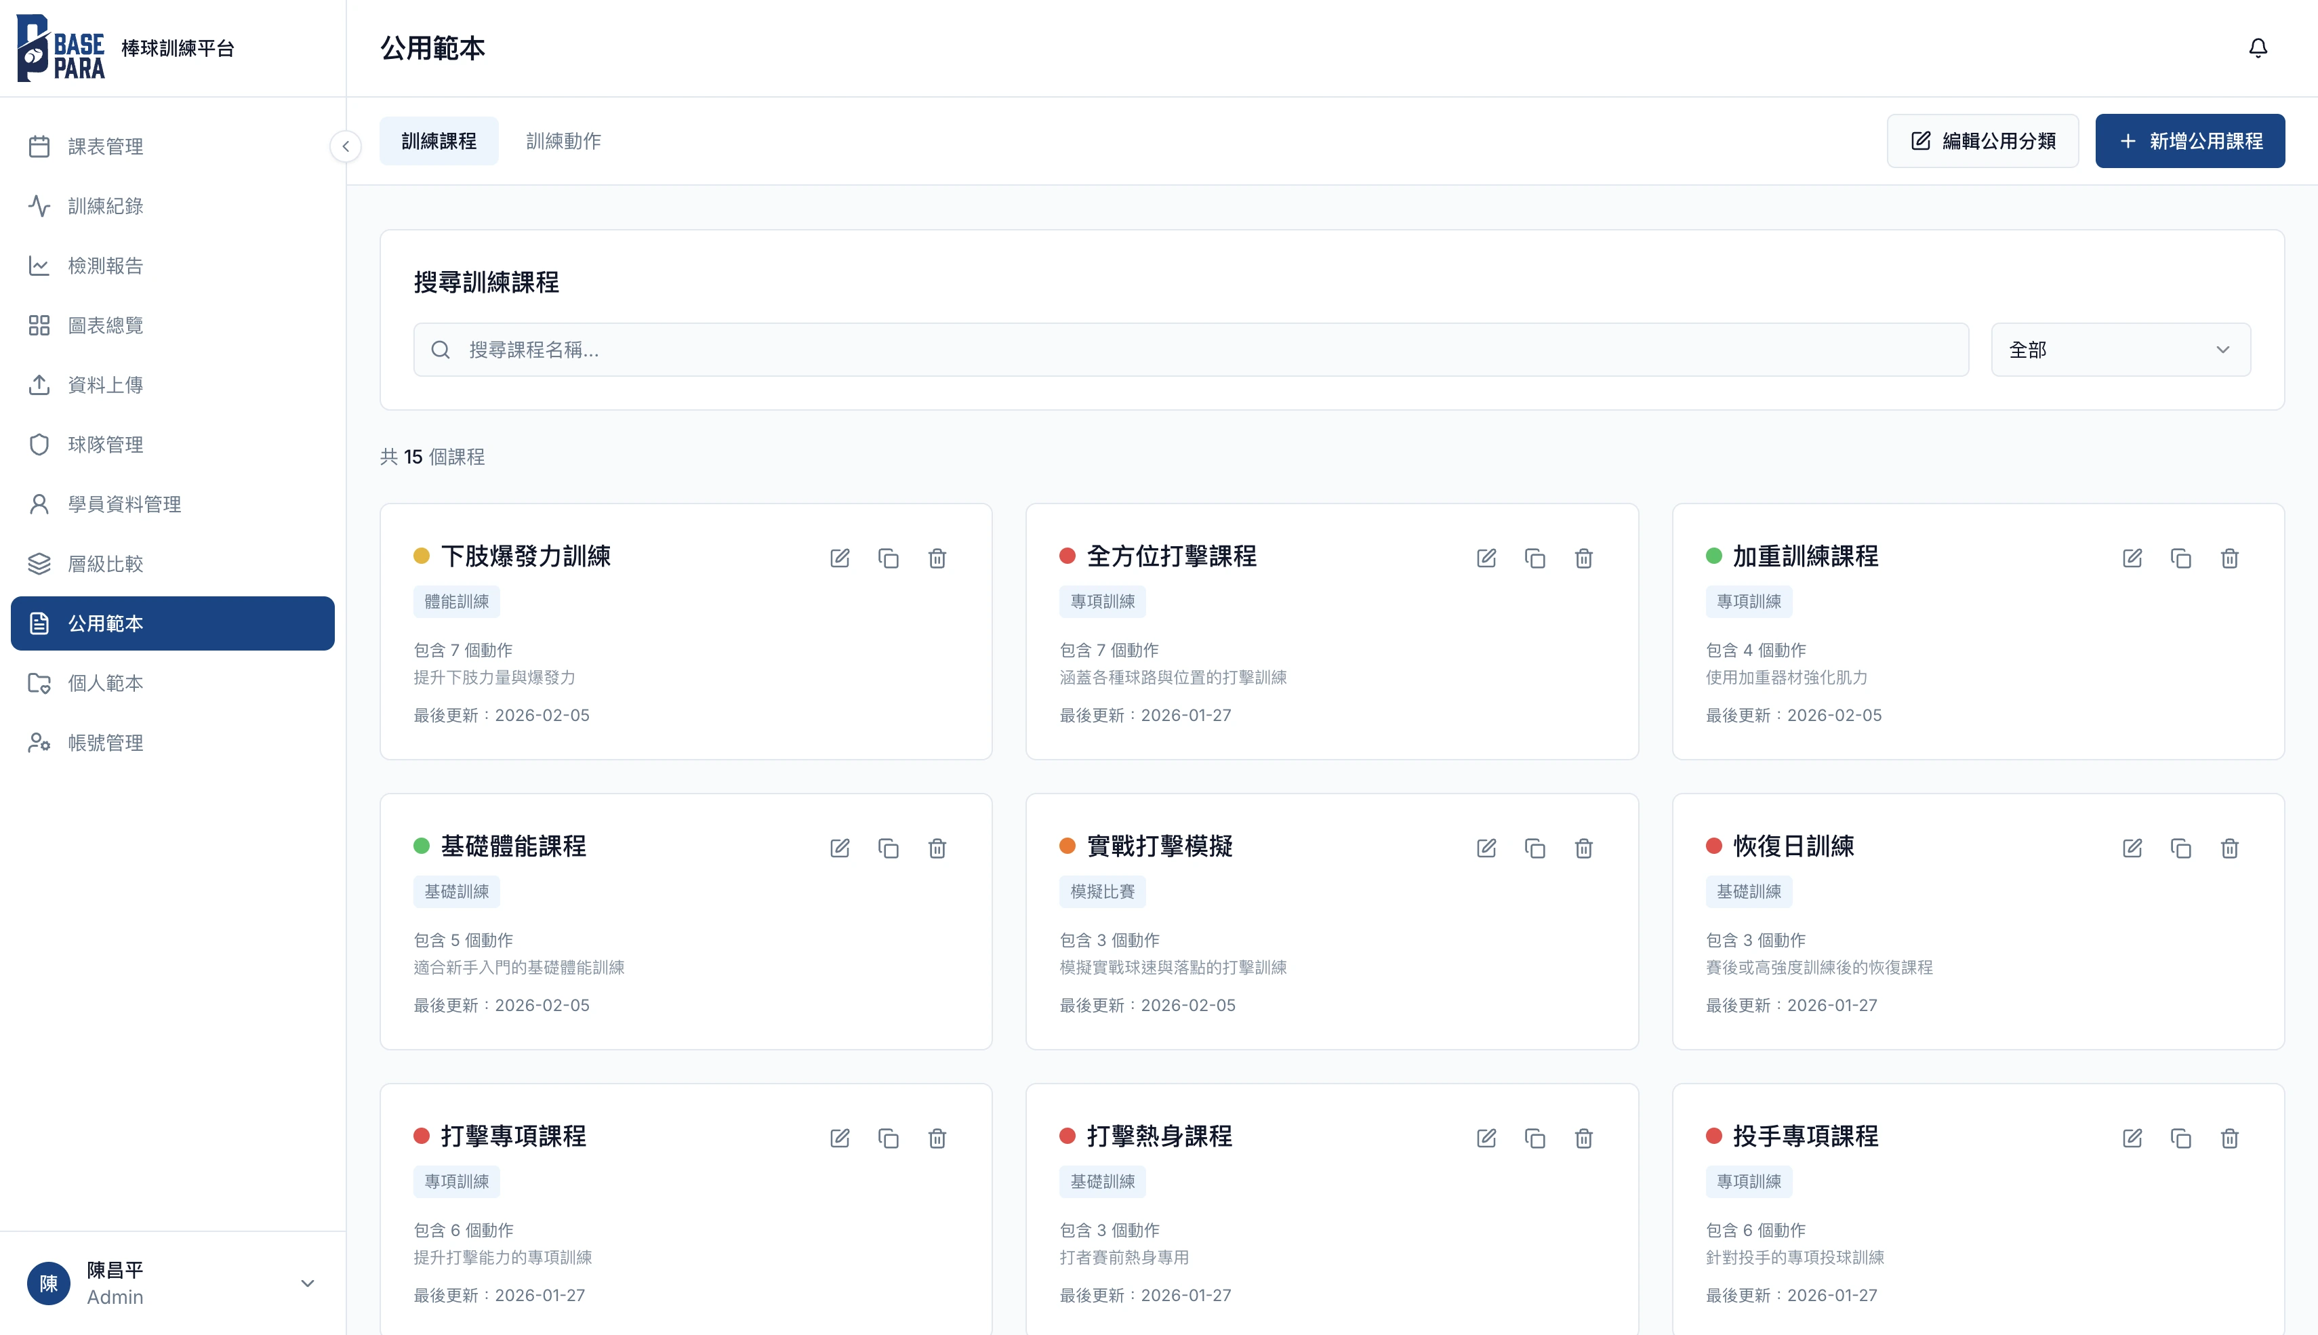Duplicate the 加重訓練課程 course

tap(2180, 558)
